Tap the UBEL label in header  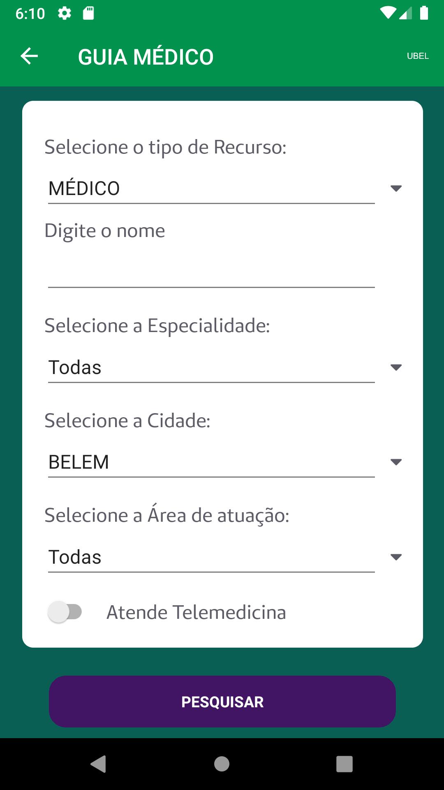(418, 56)
